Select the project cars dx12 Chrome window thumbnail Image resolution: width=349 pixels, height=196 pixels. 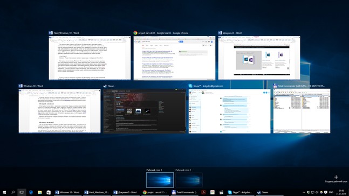click(175, 58)
